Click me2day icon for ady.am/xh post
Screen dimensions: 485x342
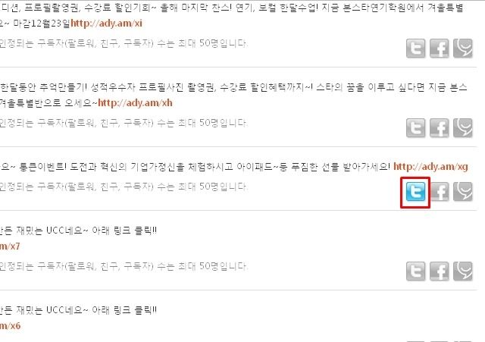[463, 128]
